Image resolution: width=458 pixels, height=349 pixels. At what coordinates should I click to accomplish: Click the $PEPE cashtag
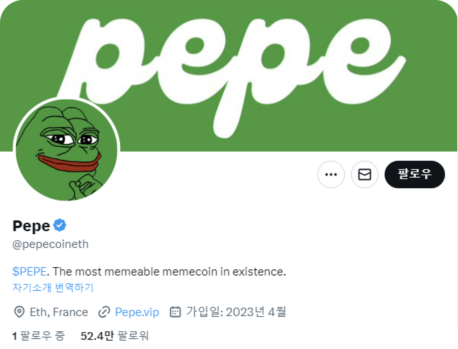pos(29,272)
